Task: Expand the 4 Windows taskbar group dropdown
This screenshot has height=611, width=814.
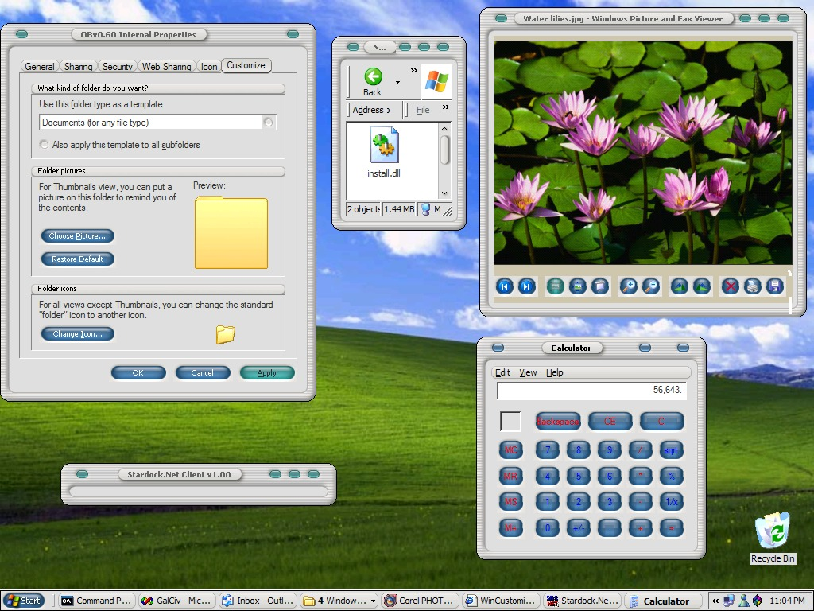Action: click(373, 601)
